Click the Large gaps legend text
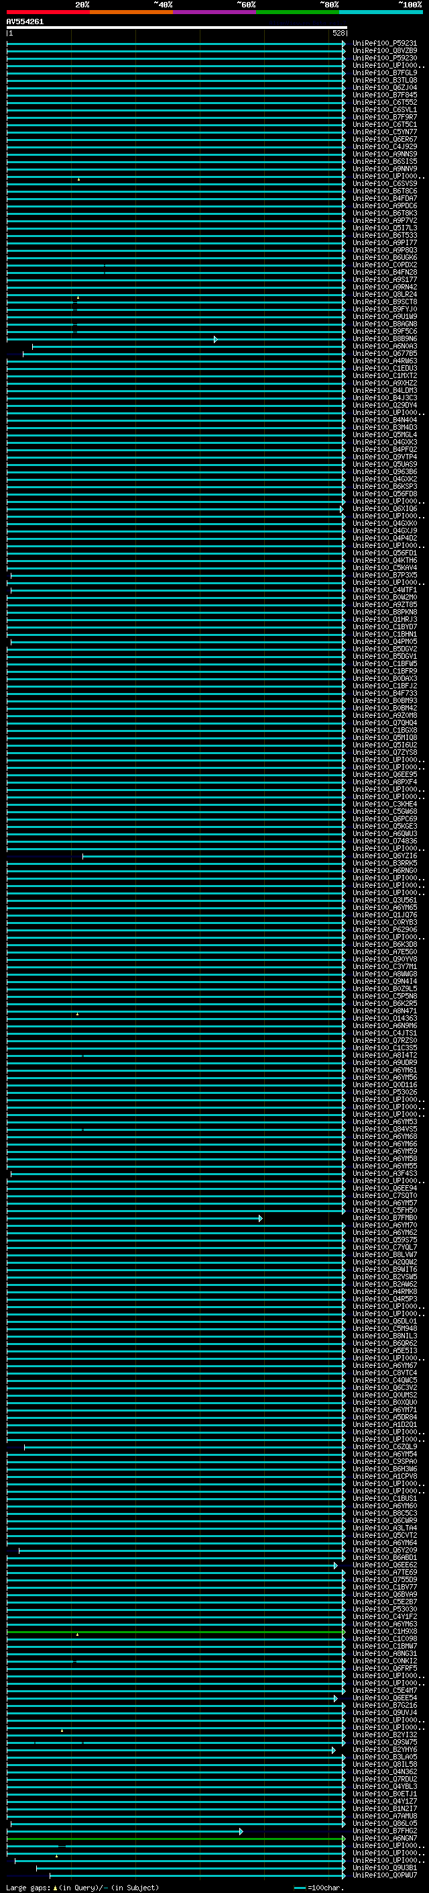The height and width of the screenshot is (1893, 429). click(82, 1888)
